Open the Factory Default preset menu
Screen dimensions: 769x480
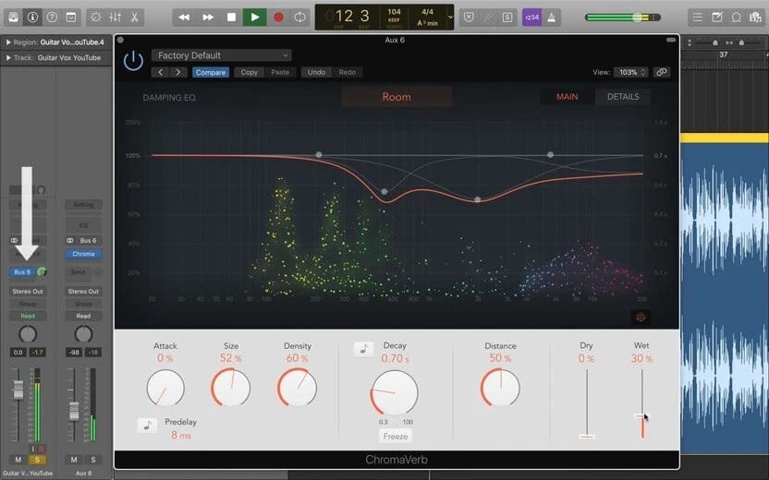(222, 55)
